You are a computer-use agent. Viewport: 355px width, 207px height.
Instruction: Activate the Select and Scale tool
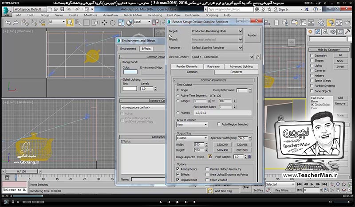[121, 23]
